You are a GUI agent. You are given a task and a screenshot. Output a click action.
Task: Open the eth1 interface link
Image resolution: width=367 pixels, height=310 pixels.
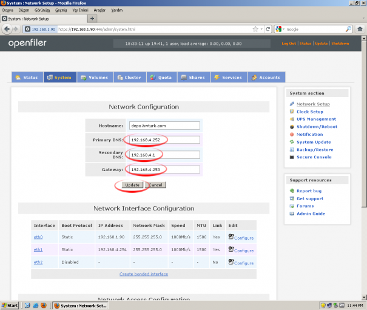tap(38, 249)
